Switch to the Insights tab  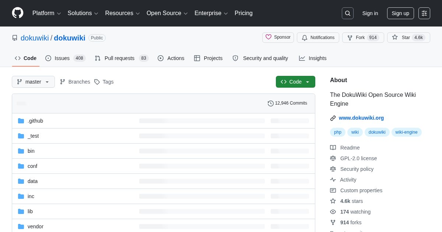point(313,58)
